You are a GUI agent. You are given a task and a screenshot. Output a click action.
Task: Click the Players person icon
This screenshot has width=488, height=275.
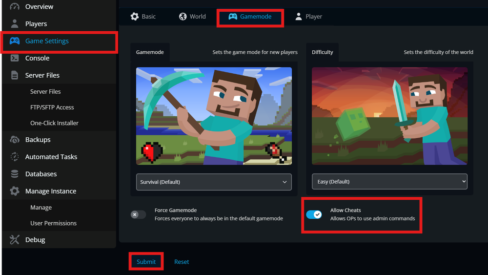[15, 23]
